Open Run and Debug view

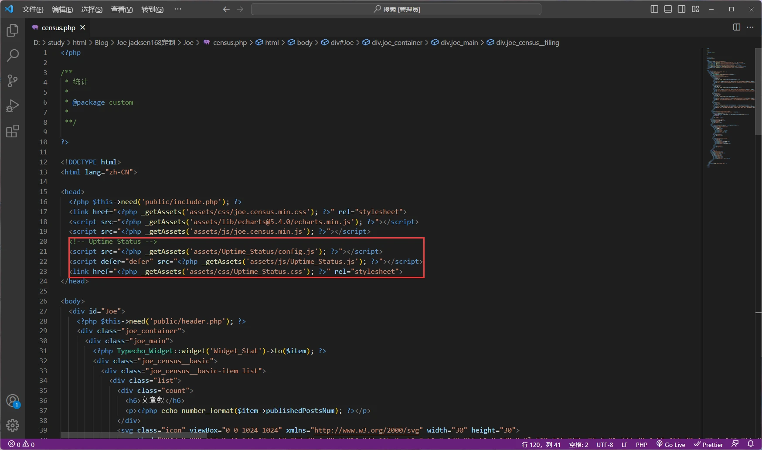pos(13,106)
